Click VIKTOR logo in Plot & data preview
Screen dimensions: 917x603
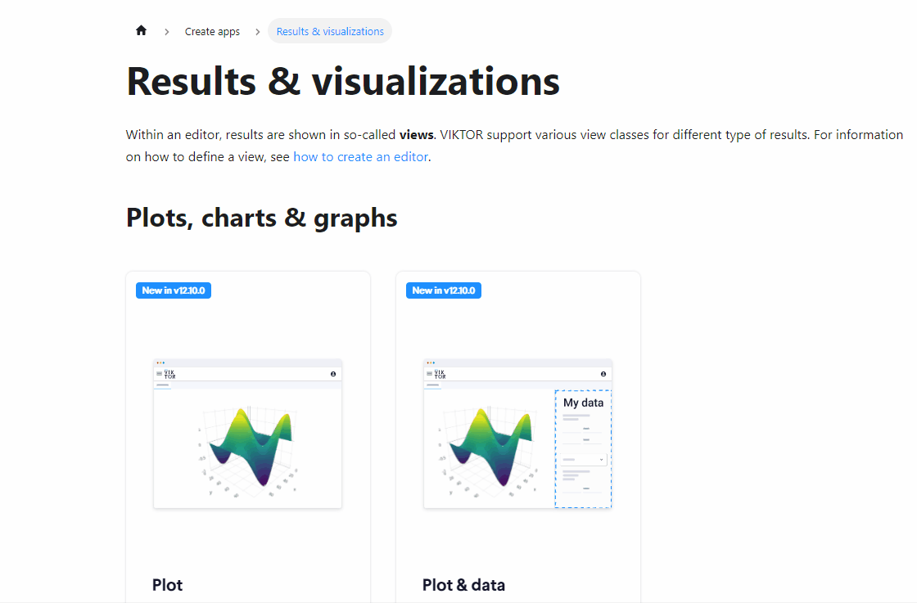tap(440, 374)
